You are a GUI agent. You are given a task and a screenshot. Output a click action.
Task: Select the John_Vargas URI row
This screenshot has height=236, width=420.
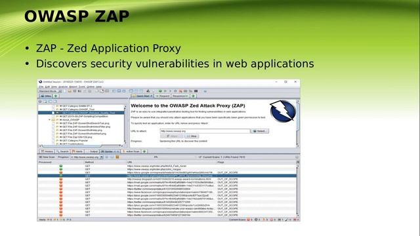pos(167,169)
